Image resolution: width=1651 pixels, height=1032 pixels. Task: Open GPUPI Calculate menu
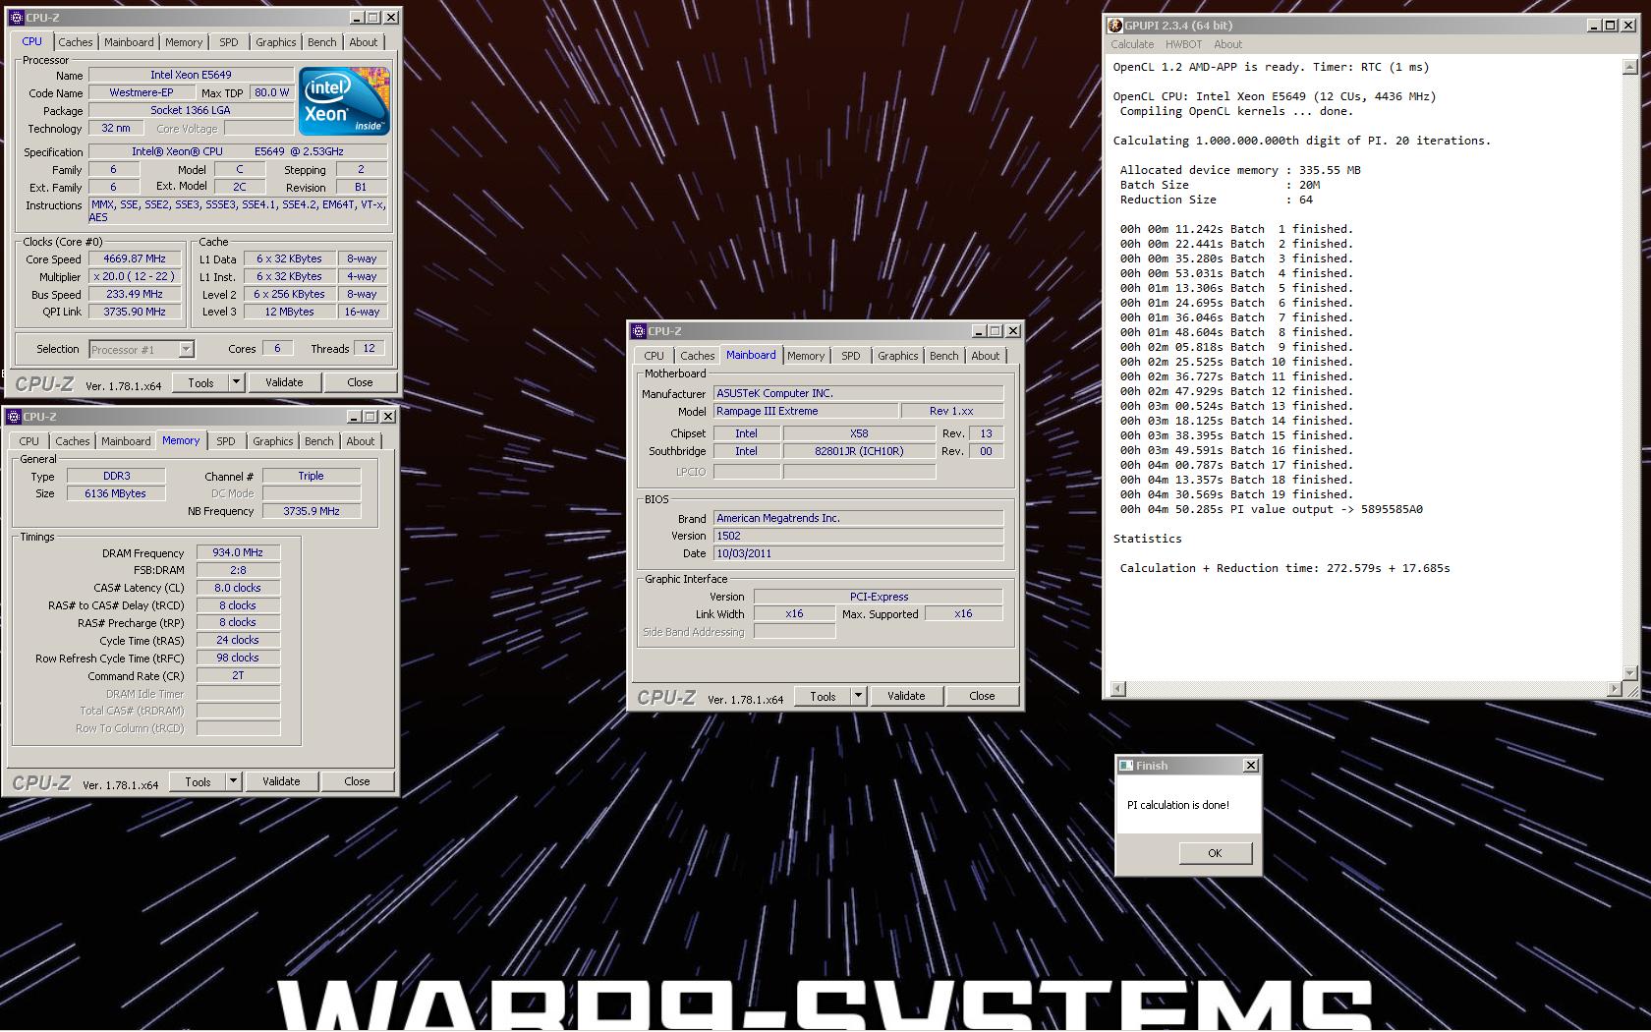(x=1132, y=44)
